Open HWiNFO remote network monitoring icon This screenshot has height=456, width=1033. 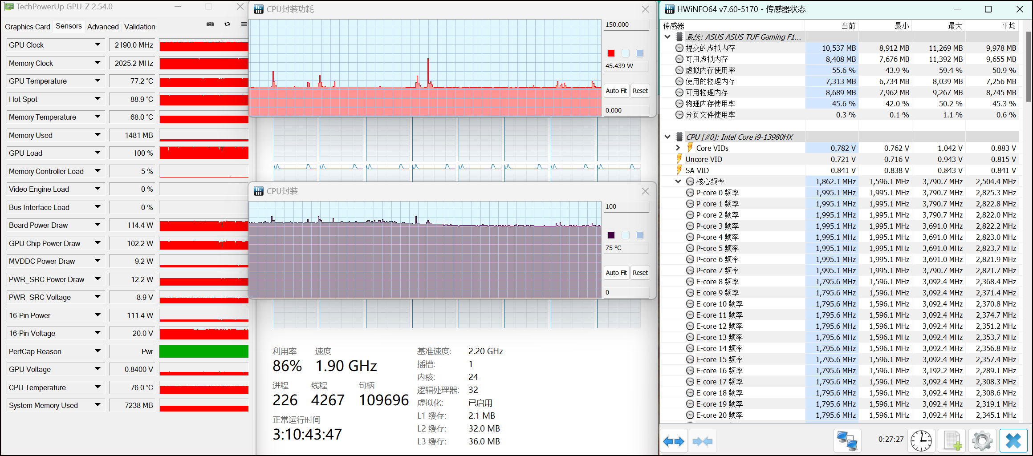pos(847,441)
